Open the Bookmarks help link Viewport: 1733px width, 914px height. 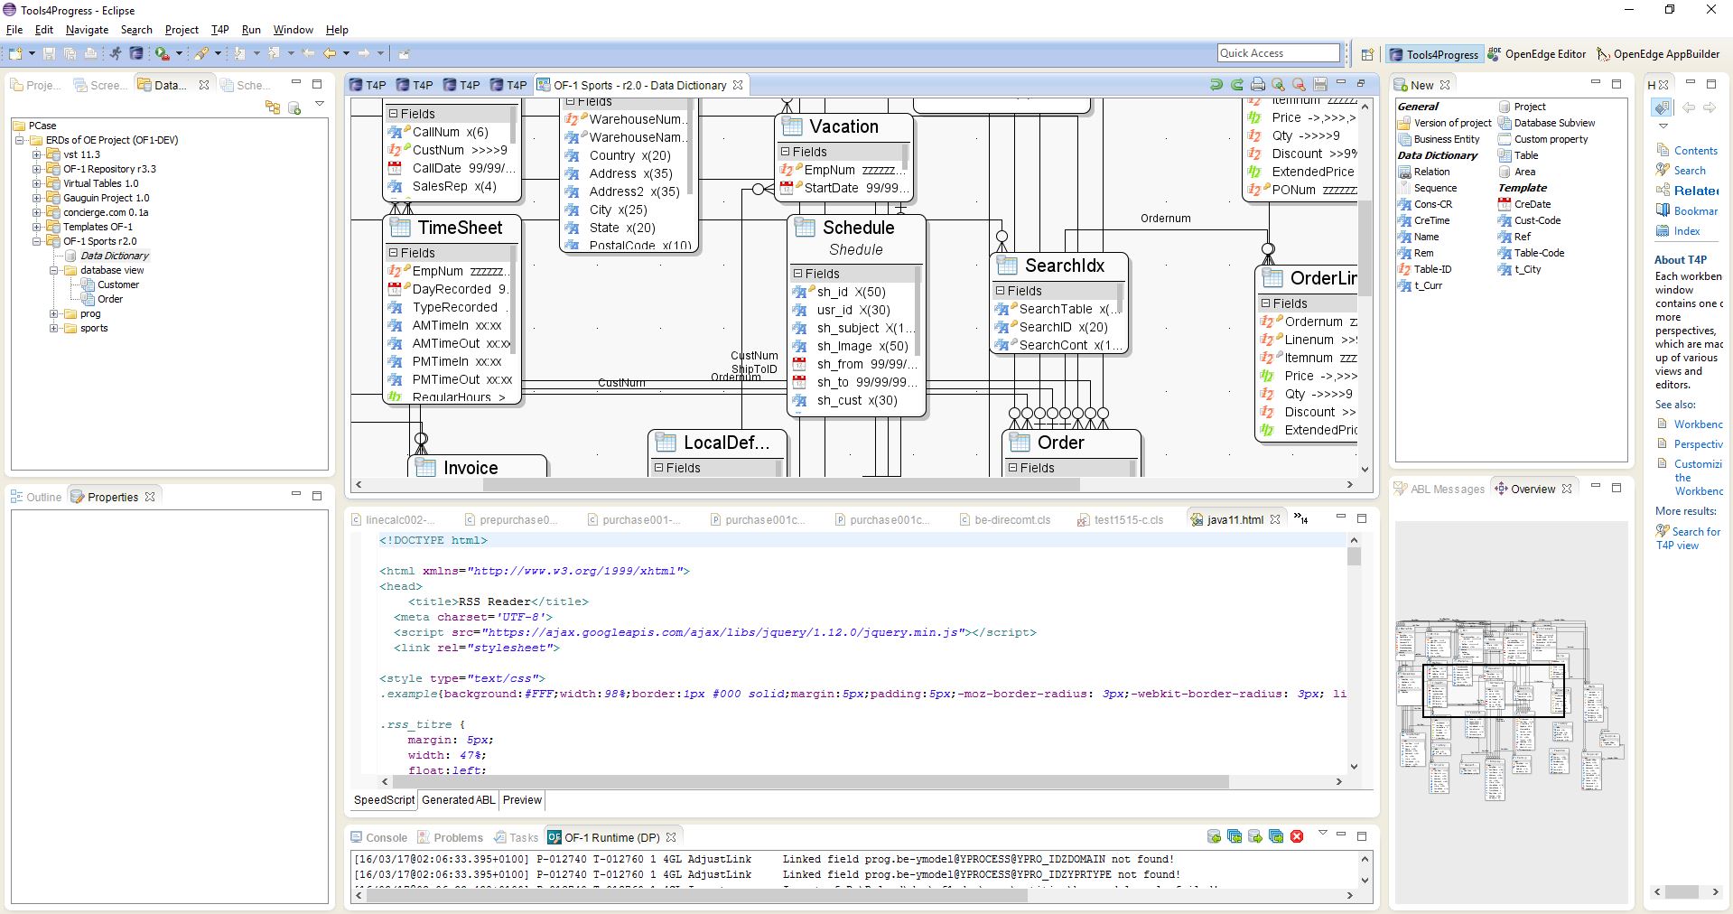1687,210
